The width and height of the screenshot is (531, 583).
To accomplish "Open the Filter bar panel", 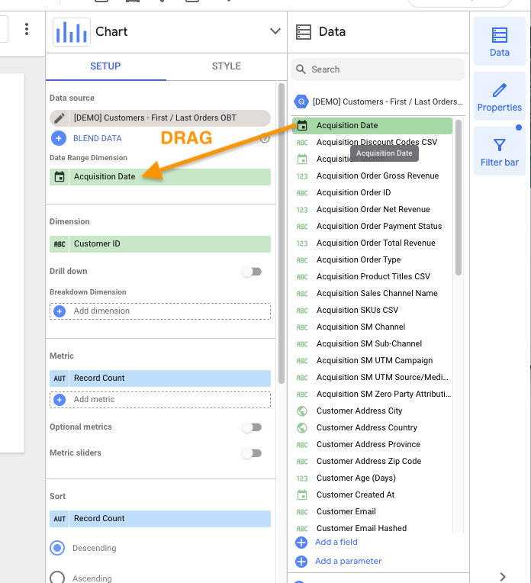I will click(500, 151).
